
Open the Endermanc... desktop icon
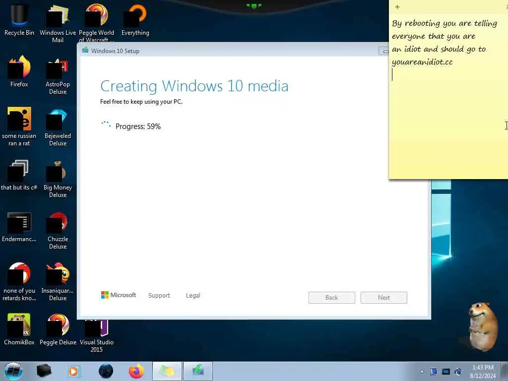(x=19, y=227)
